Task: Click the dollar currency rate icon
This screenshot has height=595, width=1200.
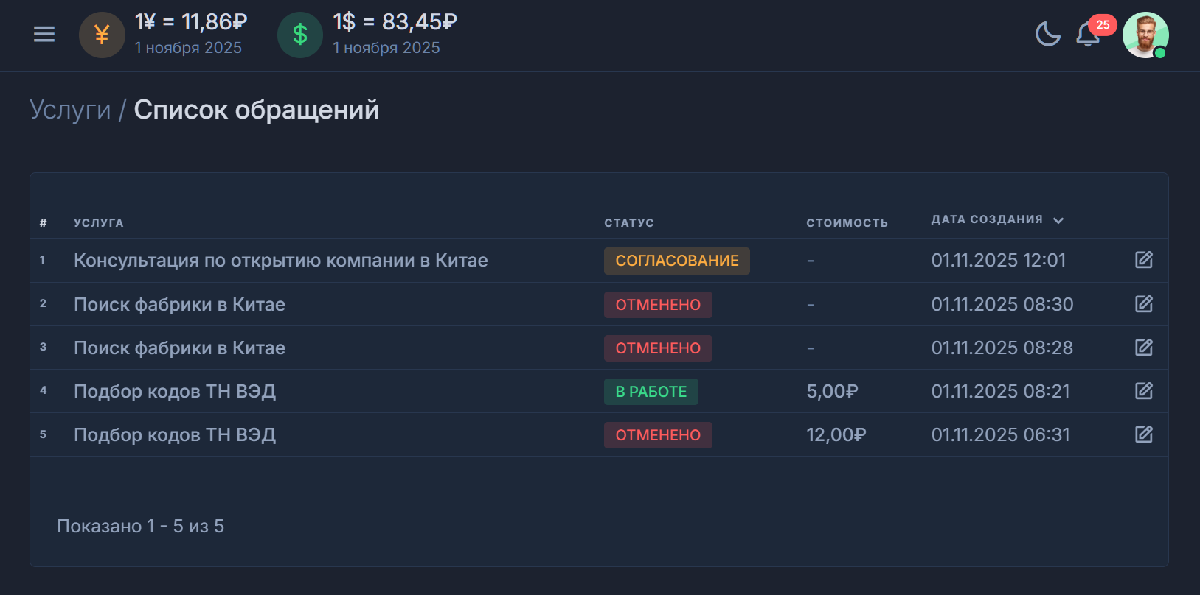Action: coord(299,35)
